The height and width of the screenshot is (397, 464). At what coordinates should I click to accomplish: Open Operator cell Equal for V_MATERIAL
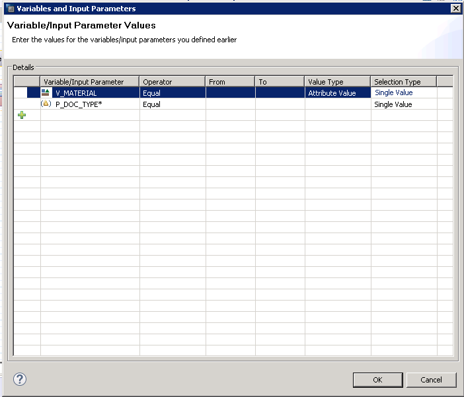coord(173,93)
